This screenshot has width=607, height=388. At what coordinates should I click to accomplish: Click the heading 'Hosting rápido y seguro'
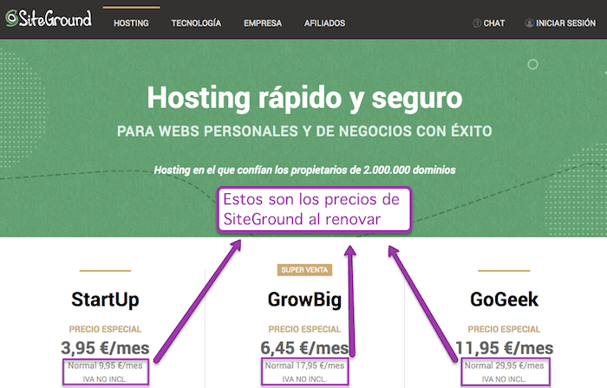click(304, 98)
